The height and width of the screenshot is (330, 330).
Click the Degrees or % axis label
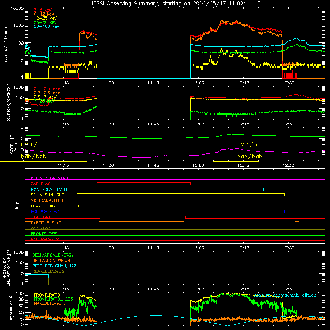(x=11, y=309)
